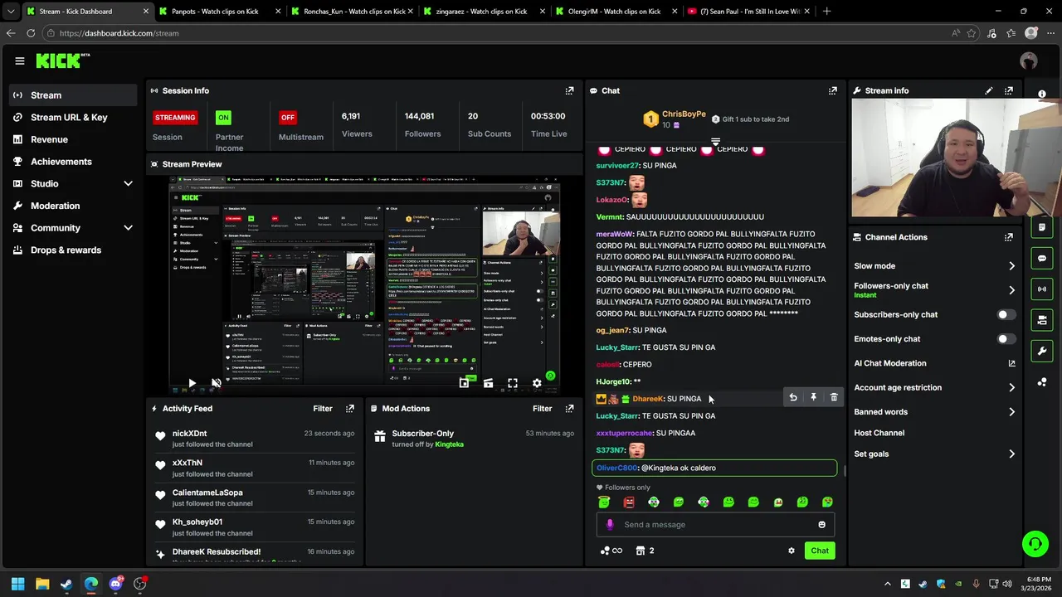Click the wrench icon in the right sidebar
The height and width of the screenshot is (597, 1062).
[1042, 351]
